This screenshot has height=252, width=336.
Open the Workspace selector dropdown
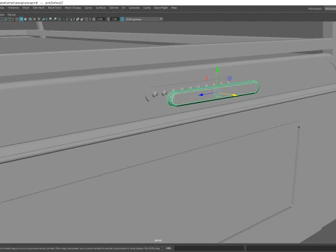(x=330, y=8)
